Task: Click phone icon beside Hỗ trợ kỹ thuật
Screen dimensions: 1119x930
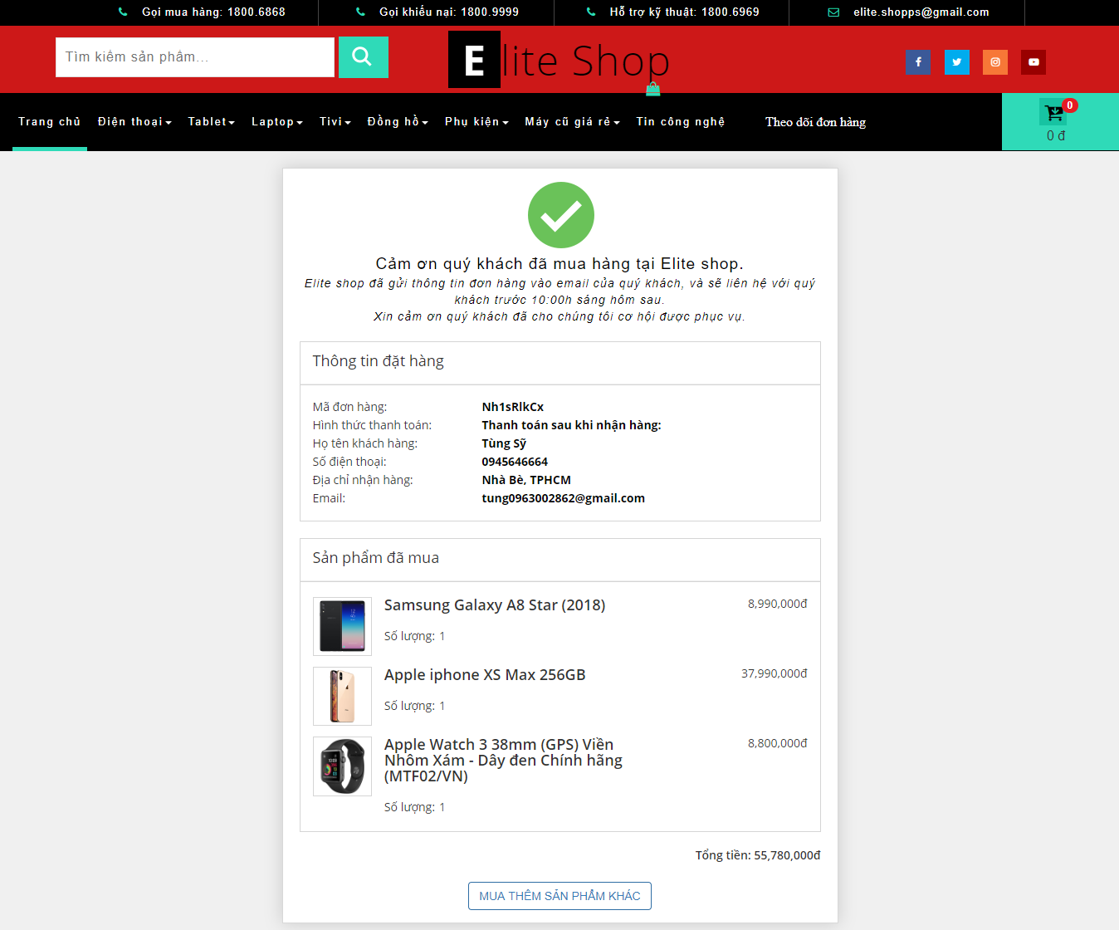Action: point(591,12)
